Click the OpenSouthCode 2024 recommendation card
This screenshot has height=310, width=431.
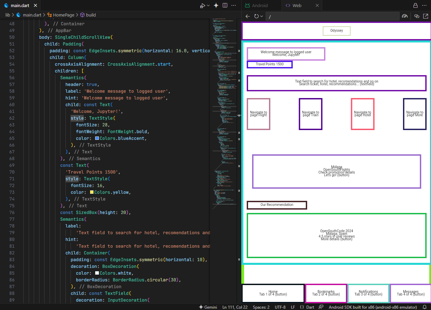tap(336, 235)
